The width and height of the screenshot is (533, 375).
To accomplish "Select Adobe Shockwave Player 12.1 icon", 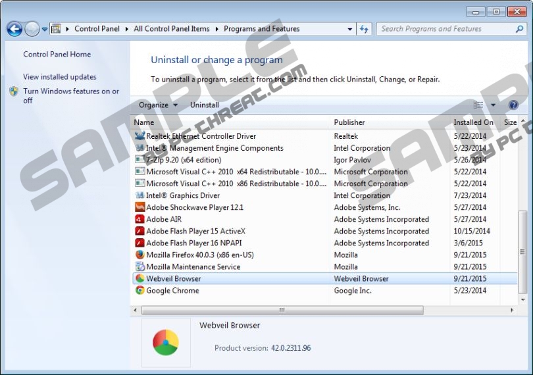I will coord(140,207).
